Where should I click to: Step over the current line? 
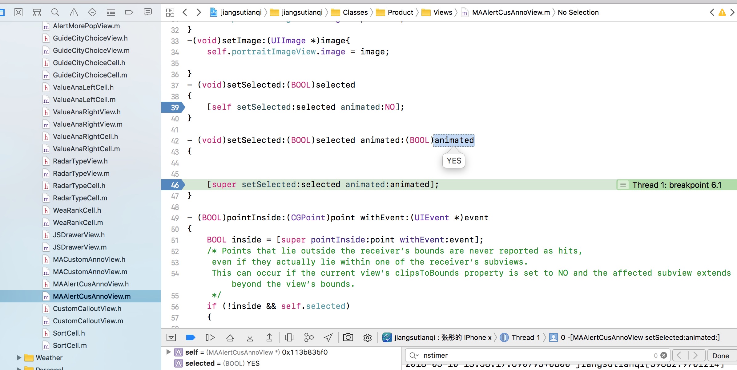(x=230, y=337)
